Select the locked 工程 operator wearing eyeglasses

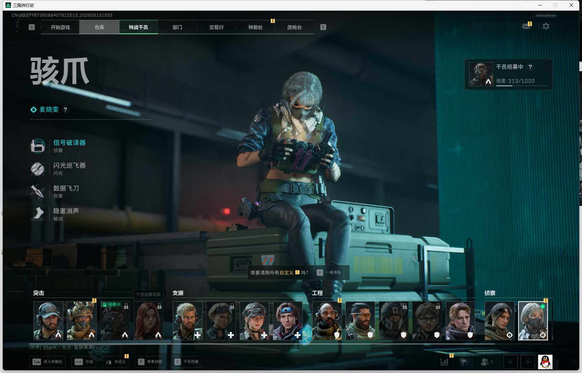click(x=427, y=321)
